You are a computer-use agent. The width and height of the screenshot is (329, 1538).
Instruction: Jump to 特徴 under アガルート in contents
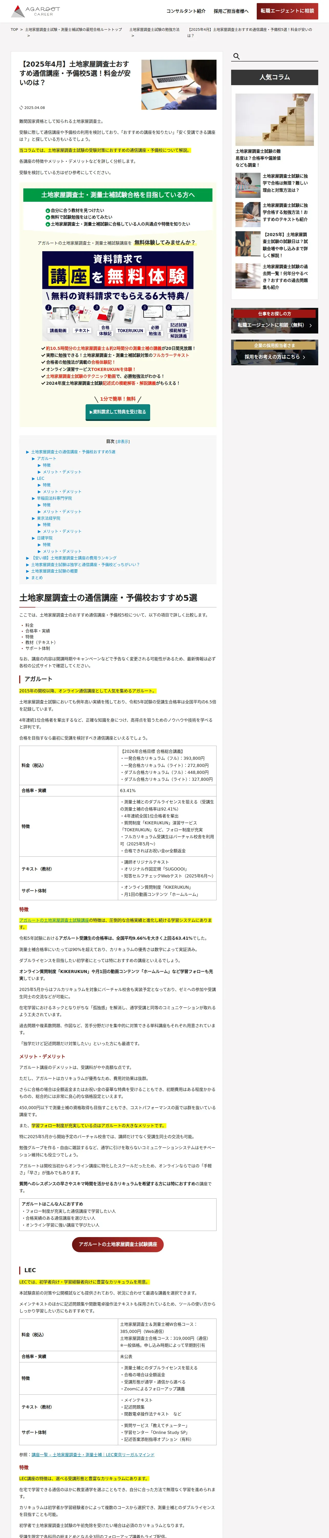coord(47,465)
